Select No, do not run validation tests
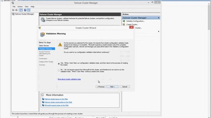211x118 pixels. 59,70
